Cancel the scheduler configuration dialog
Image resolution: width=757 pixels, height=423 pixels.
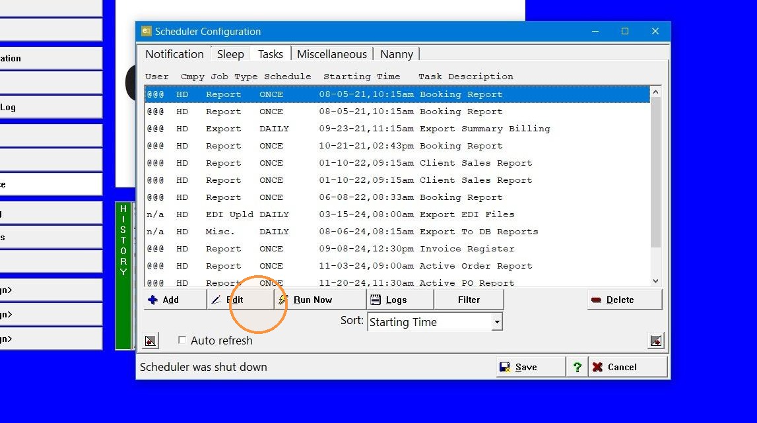627,367
